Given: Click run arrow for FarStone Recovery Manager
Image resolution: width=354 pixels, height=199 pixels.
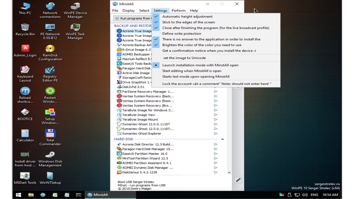Looking at the screenshot, I should (216, 91).
